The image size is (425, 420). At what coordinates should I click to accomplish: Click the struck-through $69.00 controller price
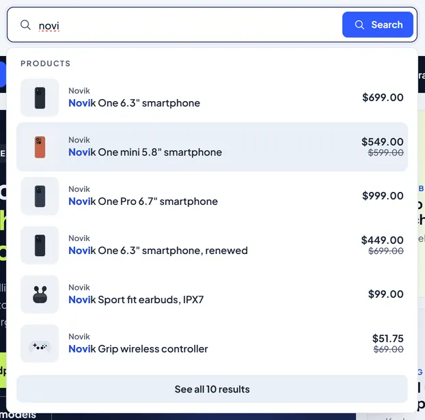(388, 349)
